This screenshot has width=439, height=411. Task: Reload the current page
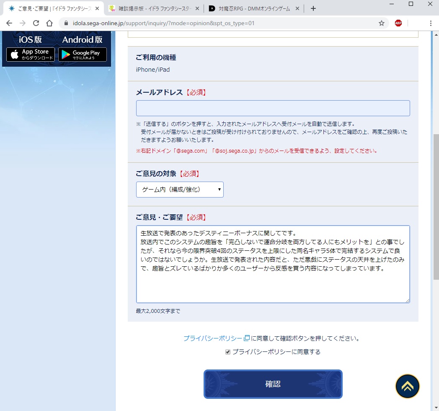click(36, 23)
